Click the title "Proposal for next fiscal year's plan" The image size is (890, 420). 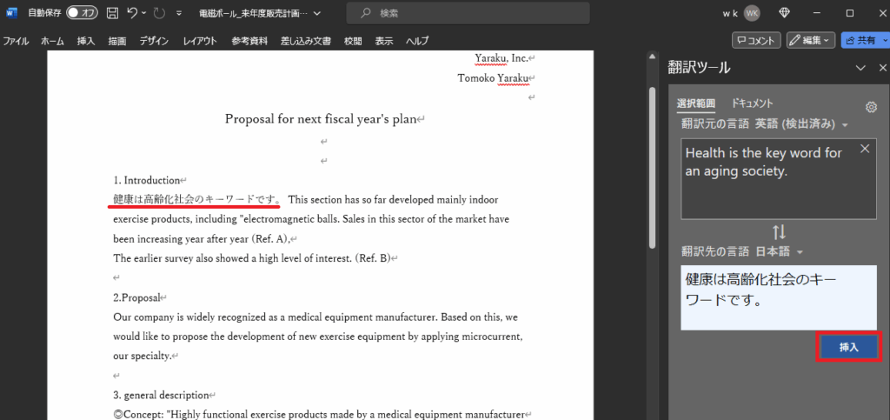[x=321, y=119]
